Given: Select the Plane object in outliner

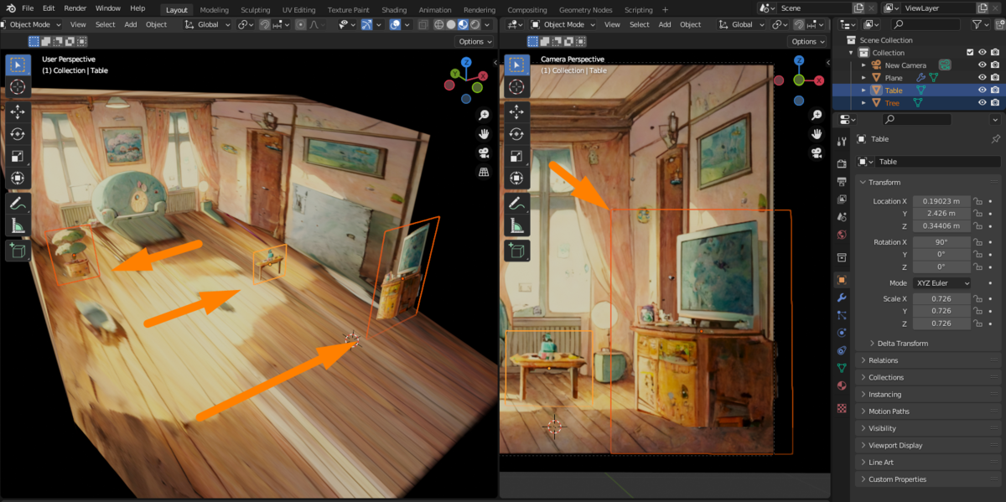Looking at the screenshot, I should point(894,77).
